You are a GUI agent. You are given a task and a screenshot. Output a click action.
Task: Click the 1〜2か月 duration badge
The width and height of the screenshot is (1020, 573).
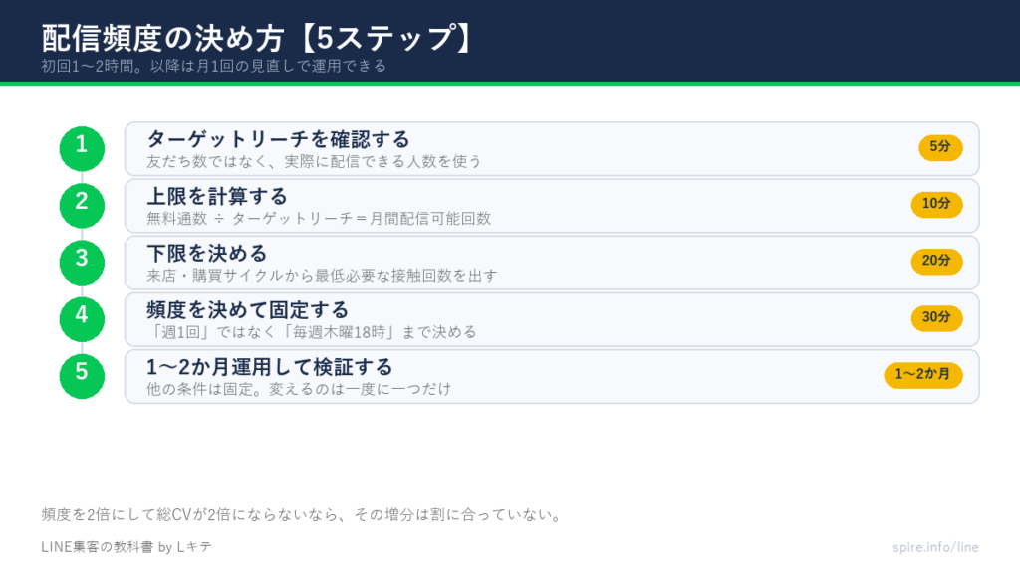(x=922, y=375)
